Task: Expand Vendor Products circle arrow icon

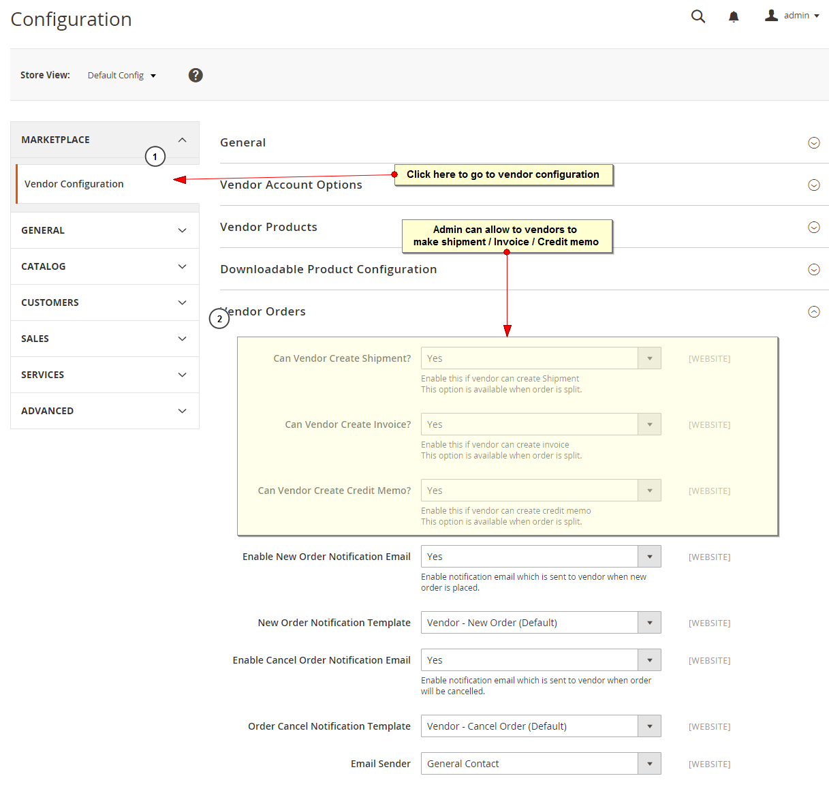Action: tap(813, 228)
